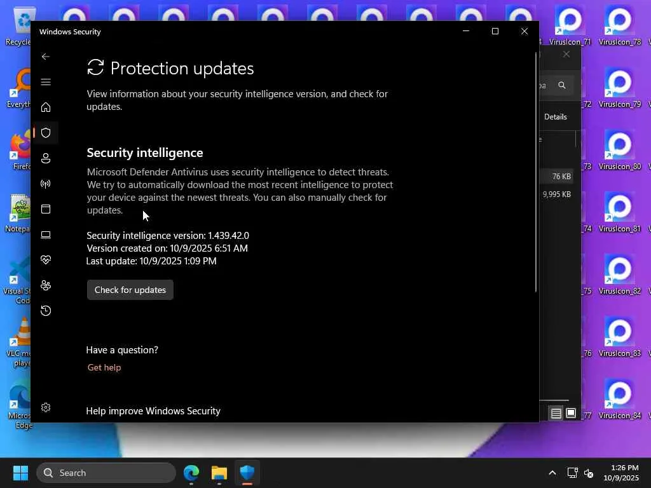Screen dimensions: 651x488
Task: Maximize the Windows Security window
Action: 495,31
